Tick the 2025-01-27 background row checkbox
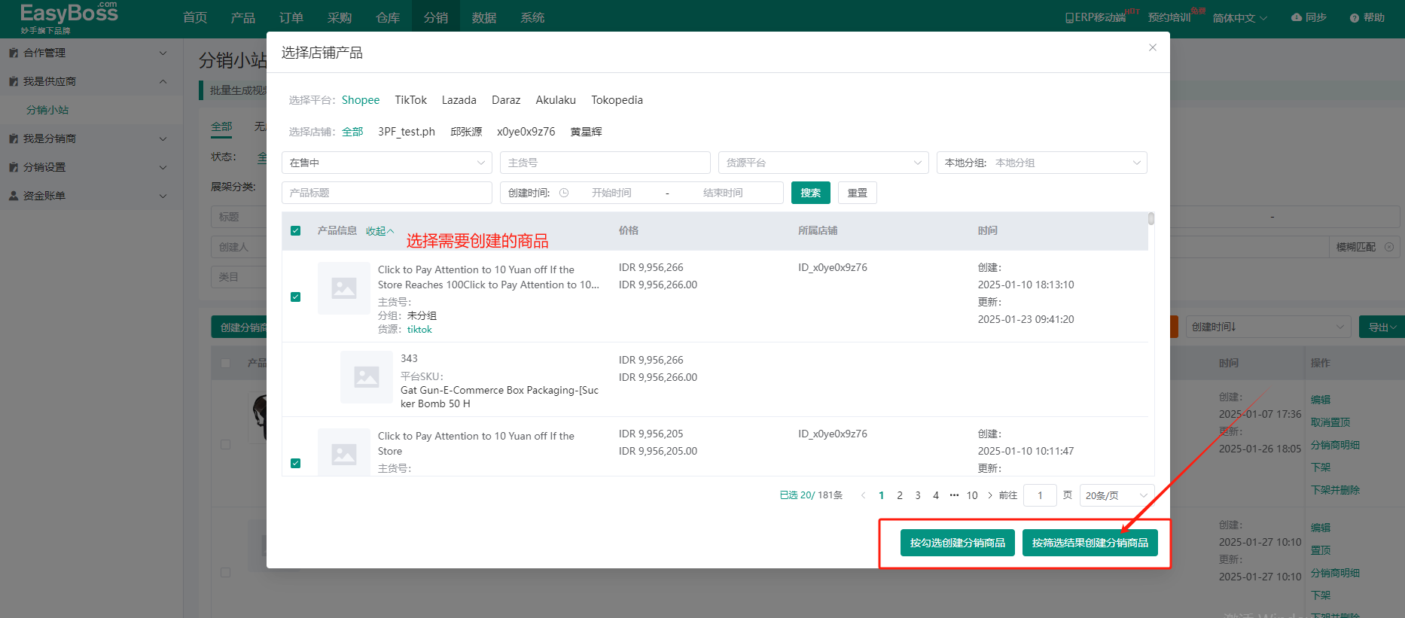The width and height of the screenshot is (1405, 618). 225,572
